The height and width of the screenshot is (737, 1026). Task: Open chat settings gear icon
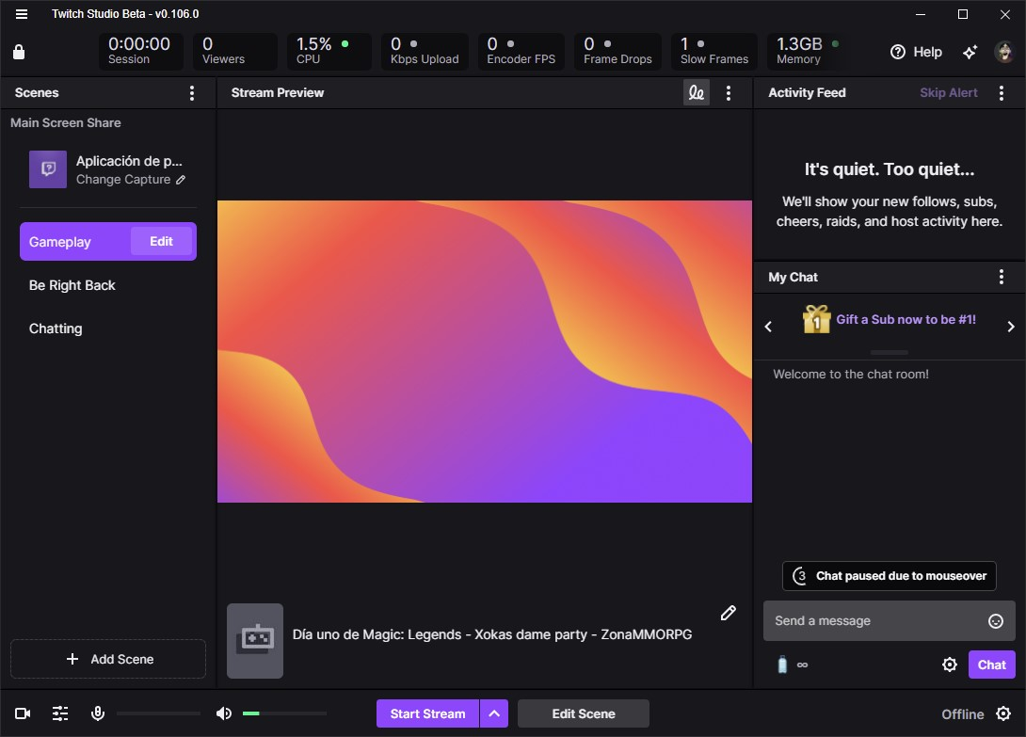tap(950, 665)
